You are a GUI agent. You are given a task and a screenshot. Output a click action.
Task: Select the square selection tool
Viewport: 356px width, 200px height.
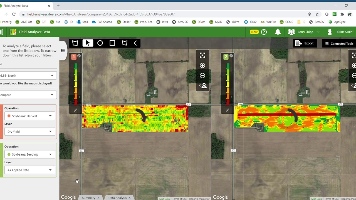pyautogui.click(x=112, y=43)
